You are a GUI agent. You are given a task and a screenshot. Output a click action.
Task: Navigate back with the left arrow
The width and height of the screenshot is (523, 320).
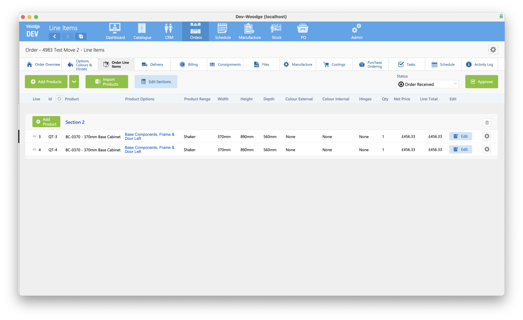54,36
